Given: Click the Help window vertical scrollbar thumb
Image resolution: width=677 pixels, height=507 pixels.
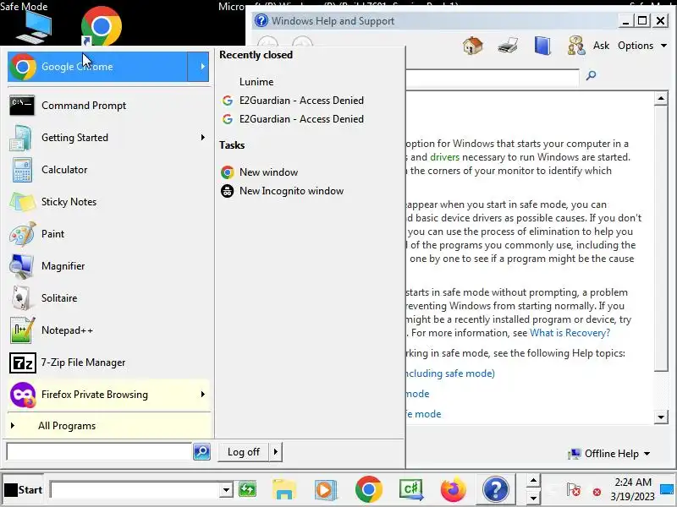Looking at the screenshot, I should (x=661, y=238).
